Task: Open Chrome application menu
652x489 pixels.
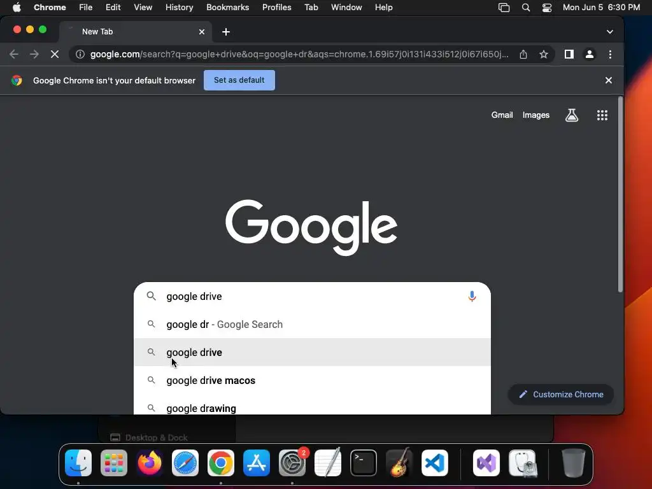Action: (x=50, y=7)
